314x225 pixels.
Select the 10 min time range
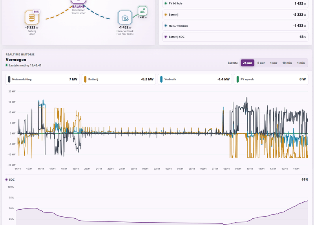287,63
